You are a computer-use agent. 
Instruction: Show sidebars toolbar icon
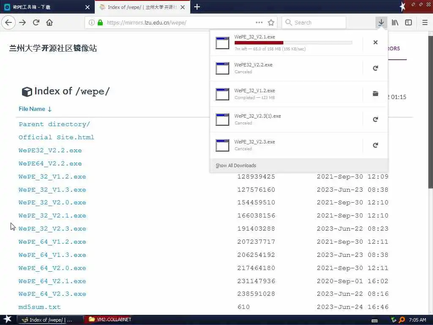tap(408, 22)
